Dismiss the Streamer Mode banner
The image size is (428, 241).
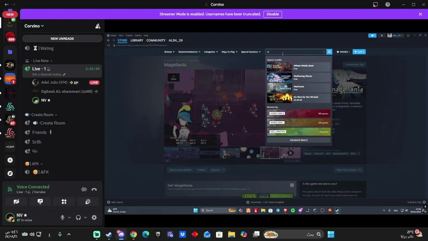420,14
